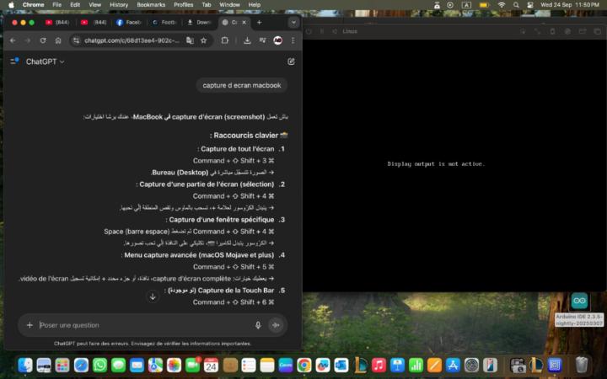607x379 pixels.
Task: Open Chrome three-dot menu
Action: pyautogui.click(x=292, y=40)
